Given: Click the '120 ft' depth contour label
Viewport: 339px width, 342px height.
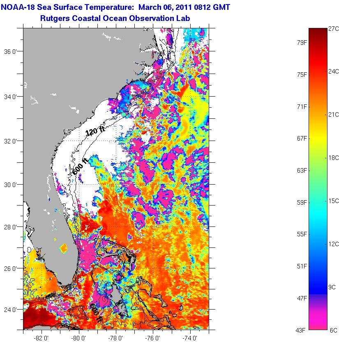Looking at the screenshot, I should coord(95,130).
